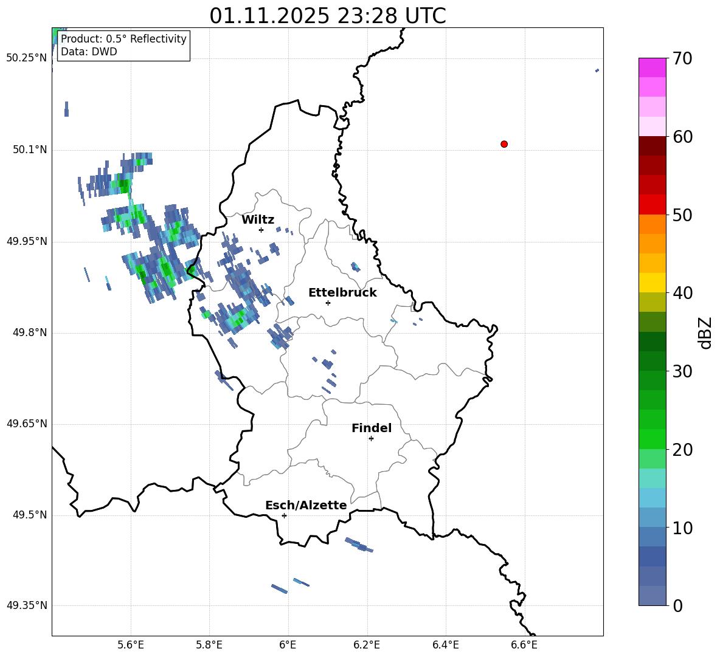The image size is (720, 657).
Task: Click the dark red colorbar segment below 60
Action: [x=652, y=146]
